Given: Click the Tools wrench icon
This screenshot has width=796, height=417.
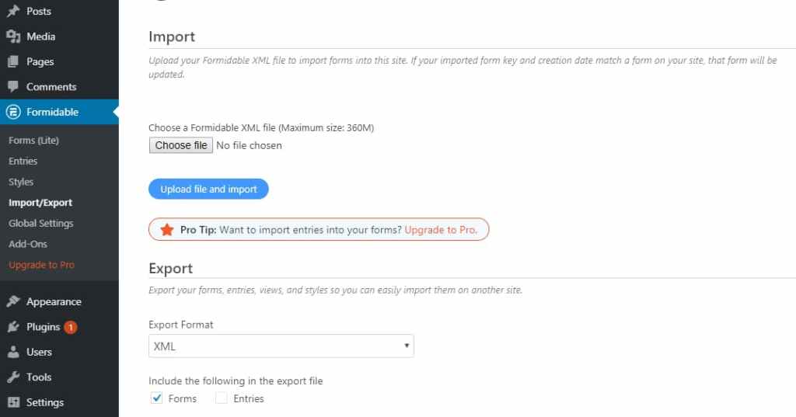Looking at the screenshot, I should point(13,377).
